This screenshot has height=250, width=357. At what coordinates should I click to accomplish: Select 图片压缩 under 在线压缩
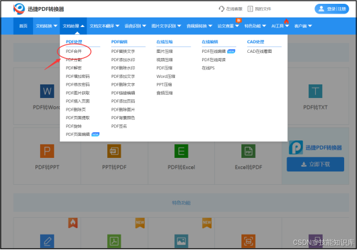pyautogui.click(x=165, y=52)
